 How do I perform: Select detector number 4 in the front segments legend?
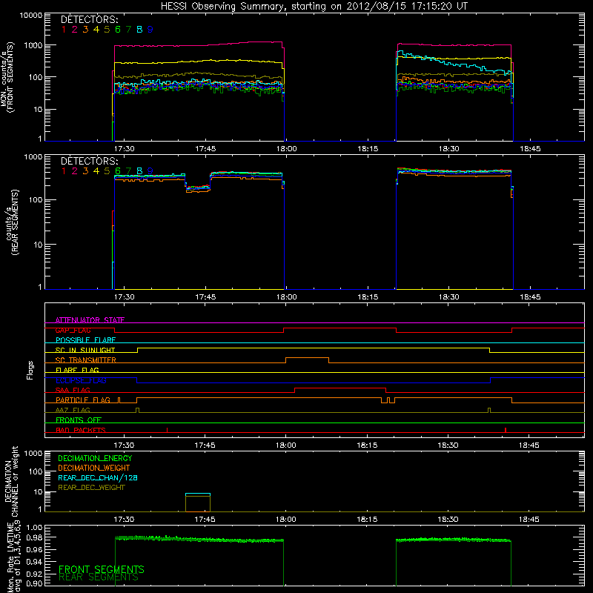[x=96, y=30]
